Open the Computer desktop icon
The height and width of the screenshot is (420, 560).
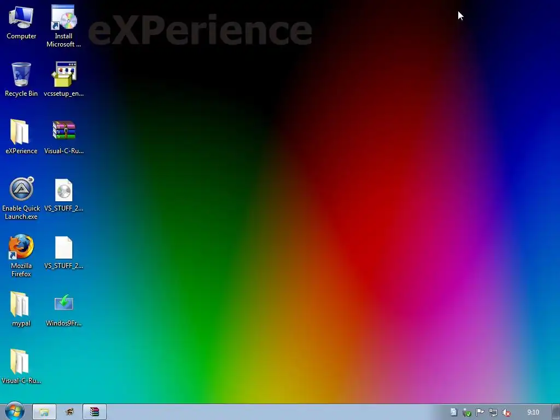[x=21, y=22]
